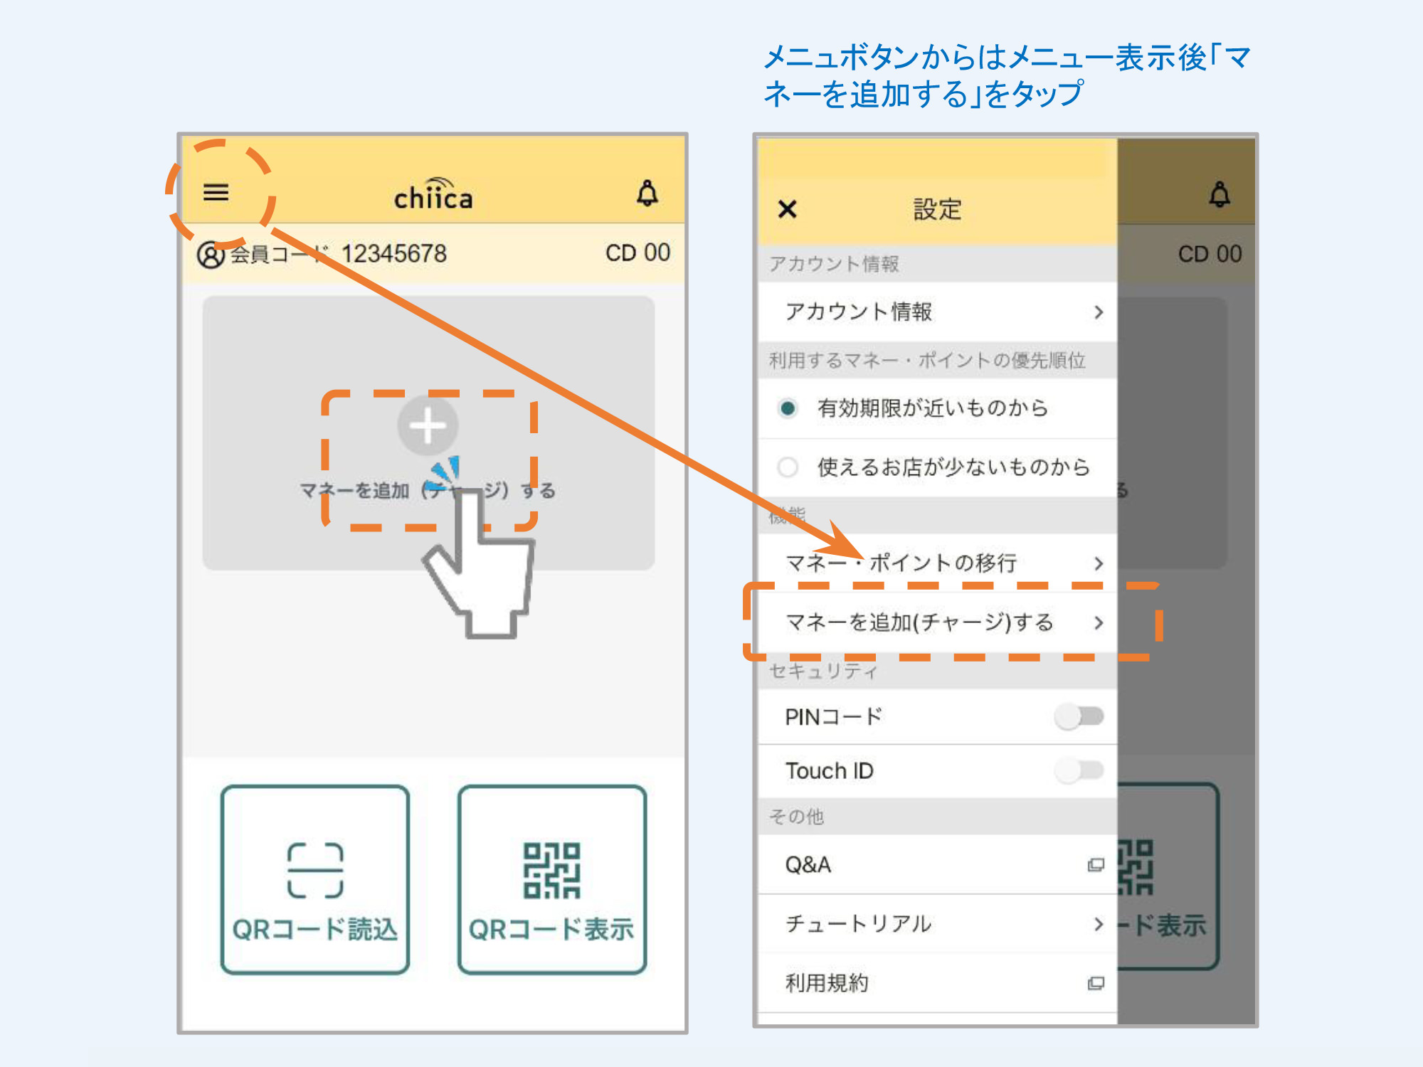Screen dimensions: 1423x1067
Task: Tap the QR code display icon
Action: 551,870
